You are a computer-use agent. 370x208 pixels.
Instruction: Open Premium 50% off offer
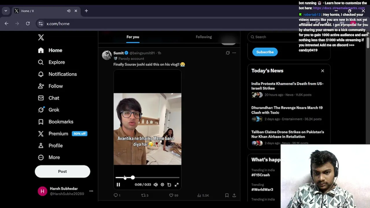tap(62, 133)
